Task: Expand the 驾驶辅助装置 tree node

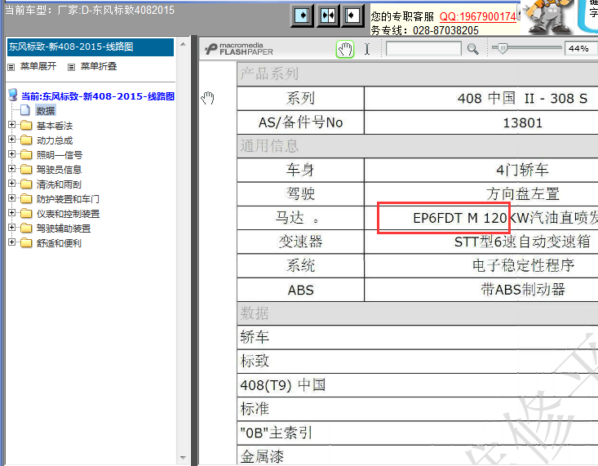Action: pyautogui.click(x=11, y=228)
